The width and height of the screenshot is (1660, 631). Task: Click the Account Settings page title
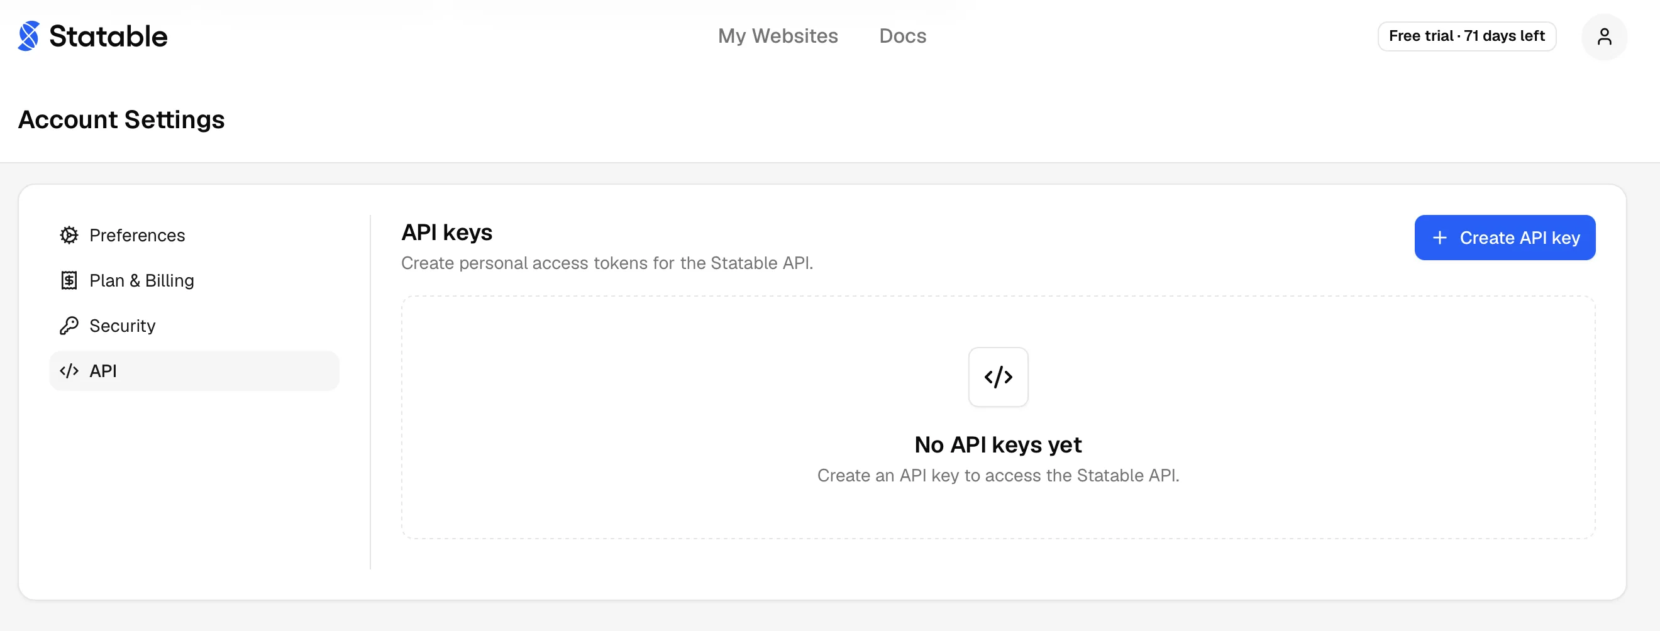pyautogui.click(x=121, y=121)
